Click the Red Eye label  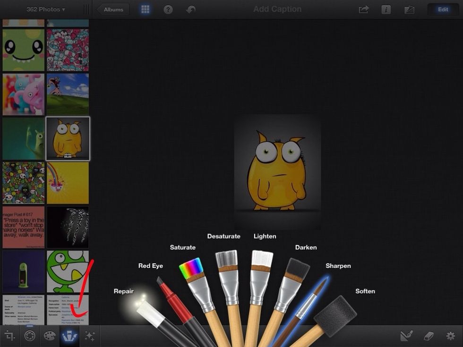(151, 266)
